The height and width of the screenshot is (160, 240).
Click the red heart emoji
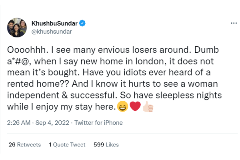(134, 107)
